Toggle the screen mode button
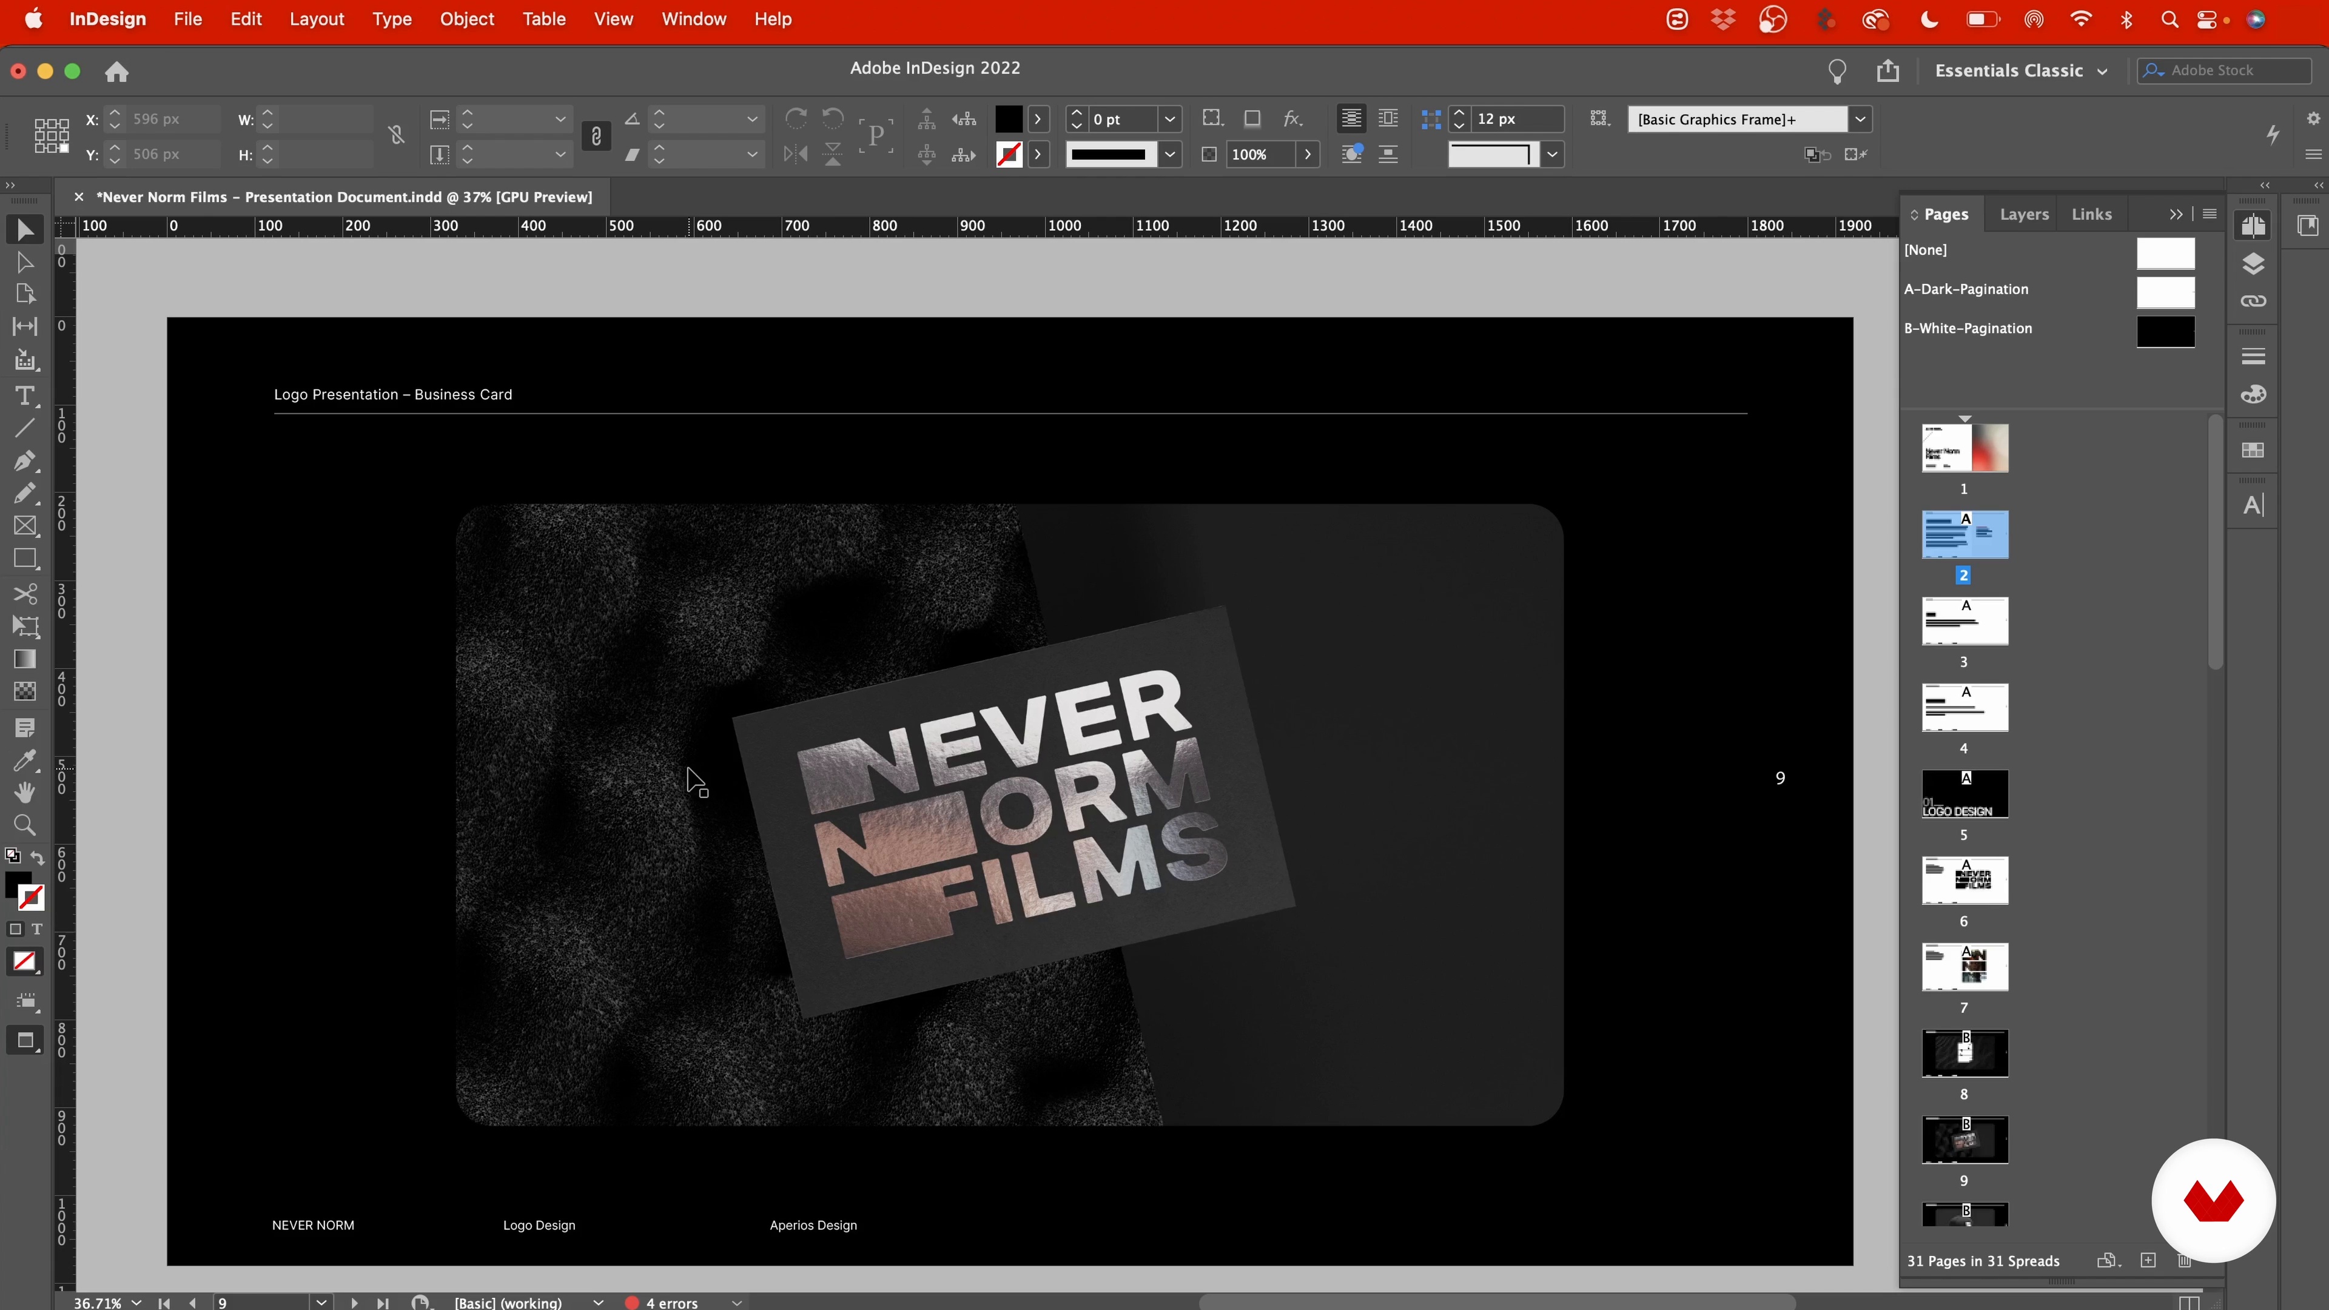 (24, 1041)
